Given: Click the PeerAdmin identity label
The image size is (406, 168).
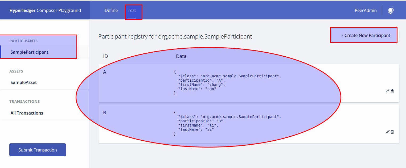Looking at the screenshot, I should pos(366,11).
